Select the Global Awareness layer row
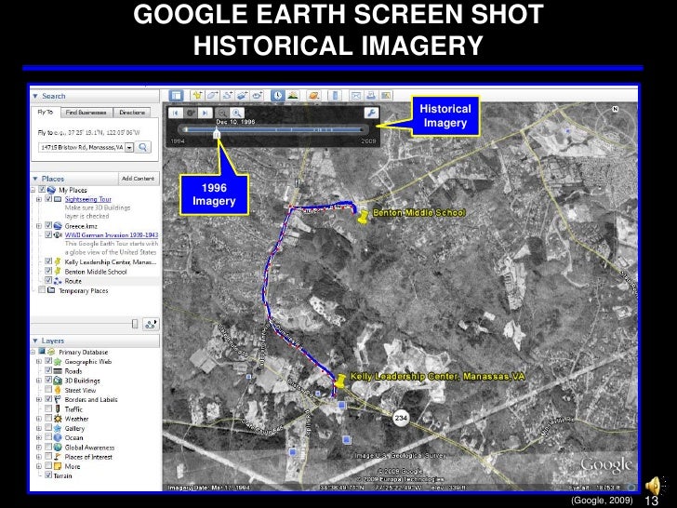The width and height of the screenshot is (677, 508). [x=89, y=448]
